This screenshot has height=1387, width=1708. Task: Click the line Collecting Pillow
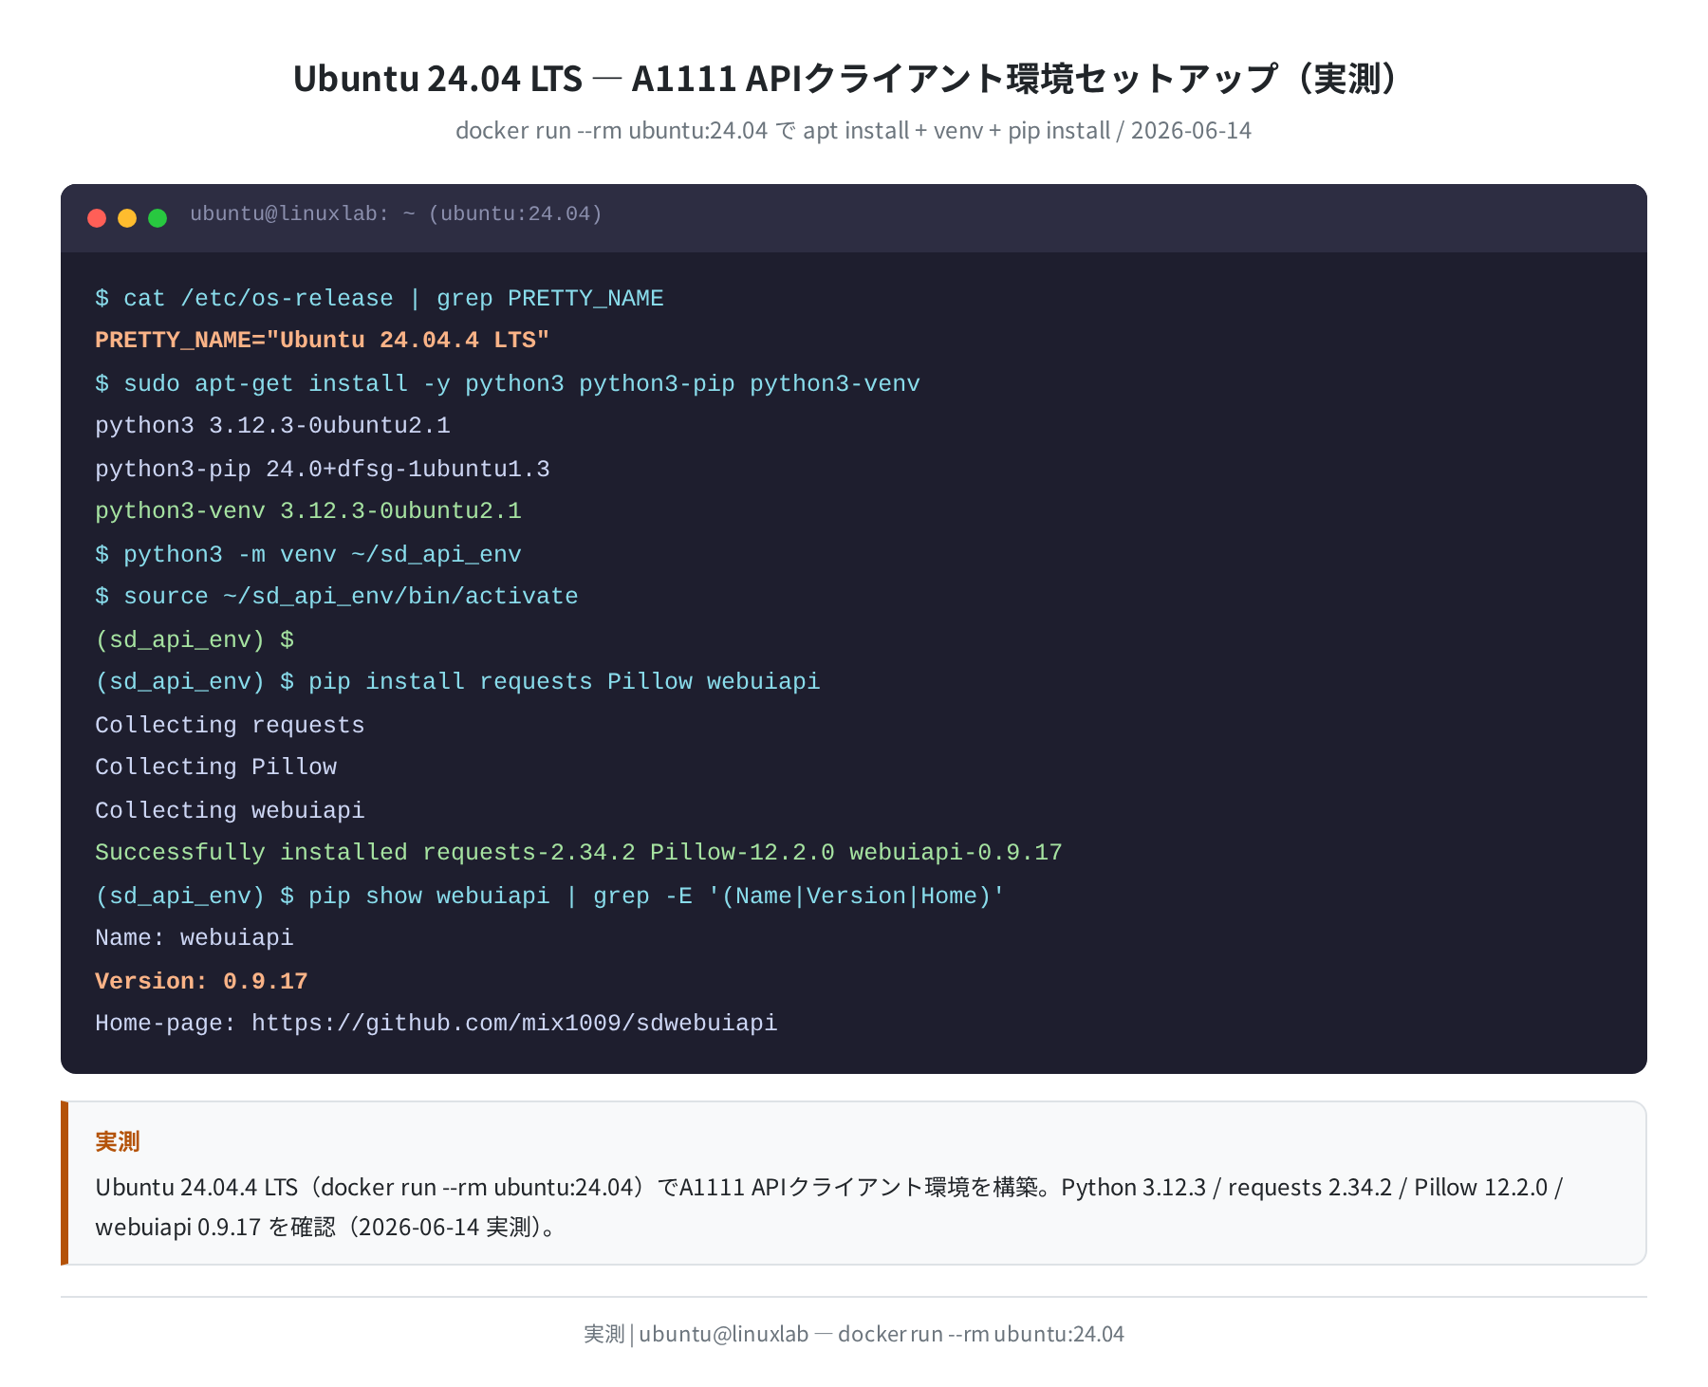[215, 767]
